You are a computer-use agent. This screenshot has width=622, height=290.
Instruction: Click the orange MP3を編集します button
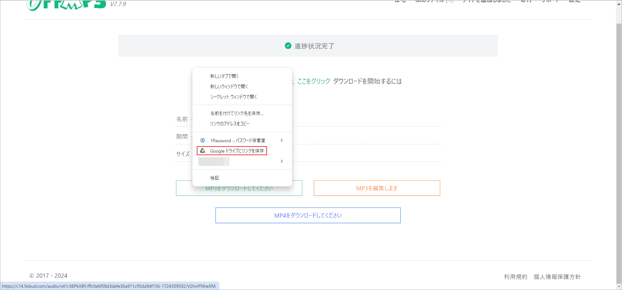[377, 188]
